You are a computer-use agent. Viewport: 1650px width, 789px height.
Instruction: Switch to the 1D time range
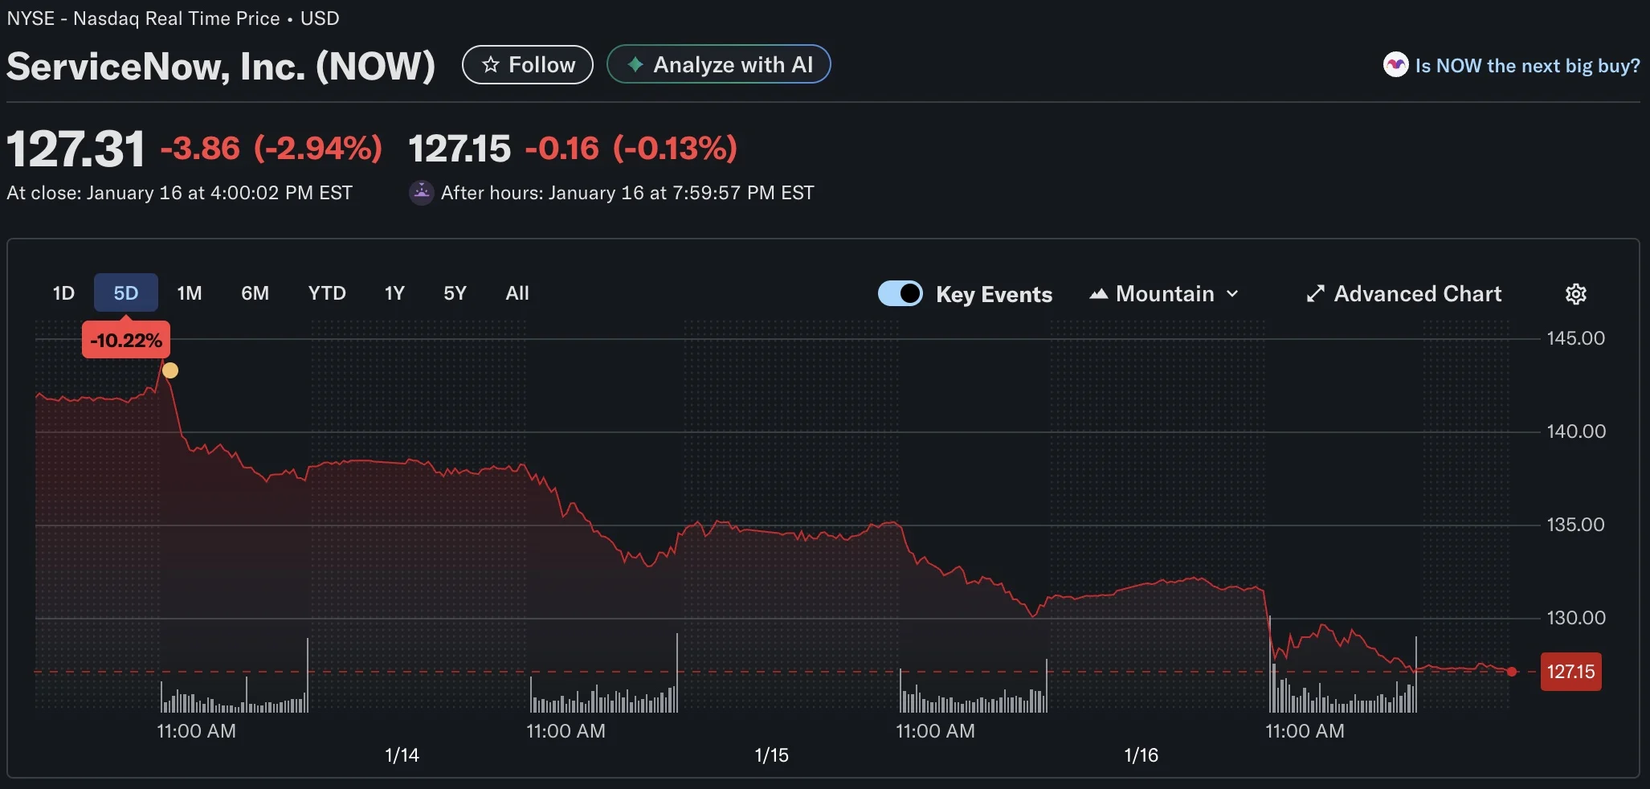tap(63, 293)
